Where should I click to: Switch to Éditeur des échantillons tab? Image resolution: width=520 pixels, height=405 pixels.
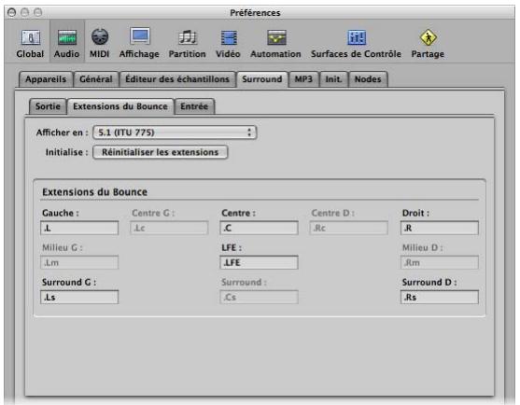pyautogui.click(x=177, y=79)
